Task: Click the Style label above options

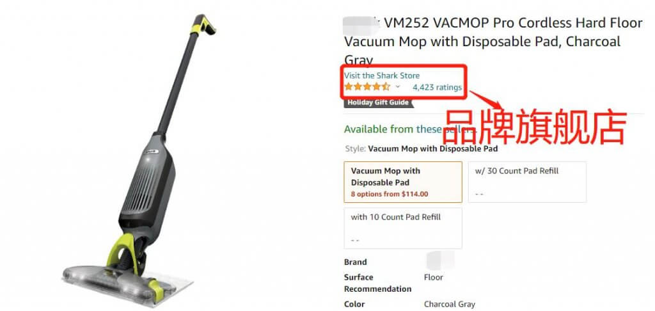Action: click(x=356, y=149)
